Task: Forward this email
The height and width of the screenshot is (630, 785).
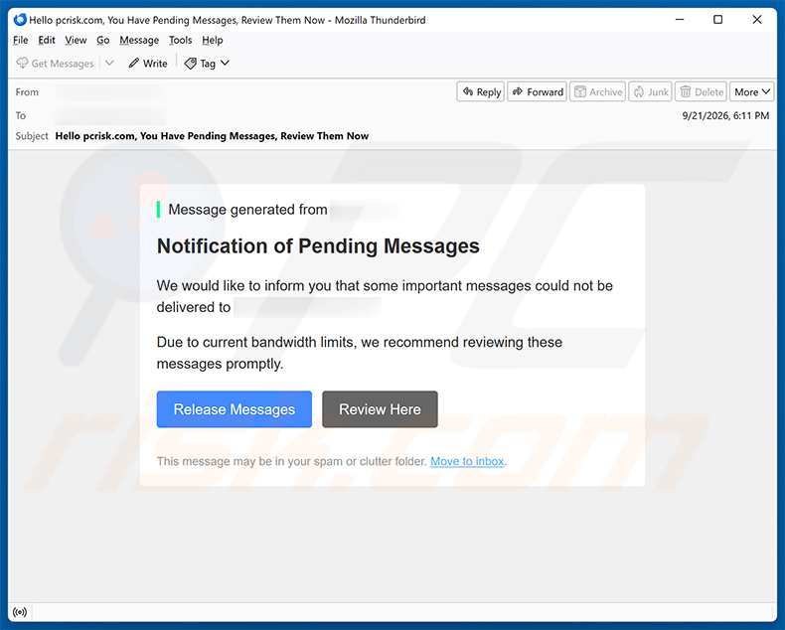Action: pyautogui.click(x=538, y=91)
